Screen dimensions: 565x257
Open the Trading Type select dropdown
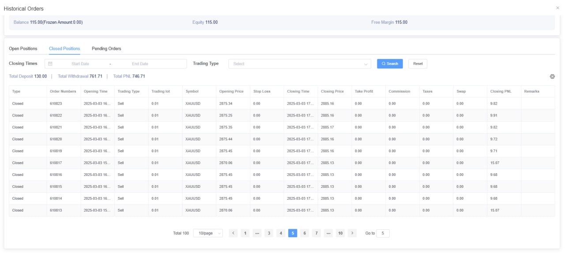(x=300, y=64)
